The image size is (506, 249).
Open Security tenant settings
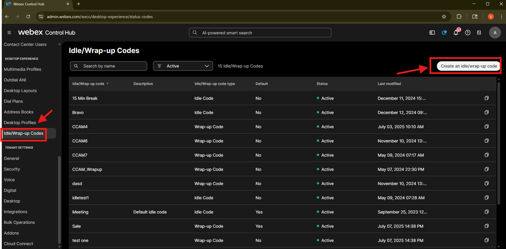(x=12, y=169)
